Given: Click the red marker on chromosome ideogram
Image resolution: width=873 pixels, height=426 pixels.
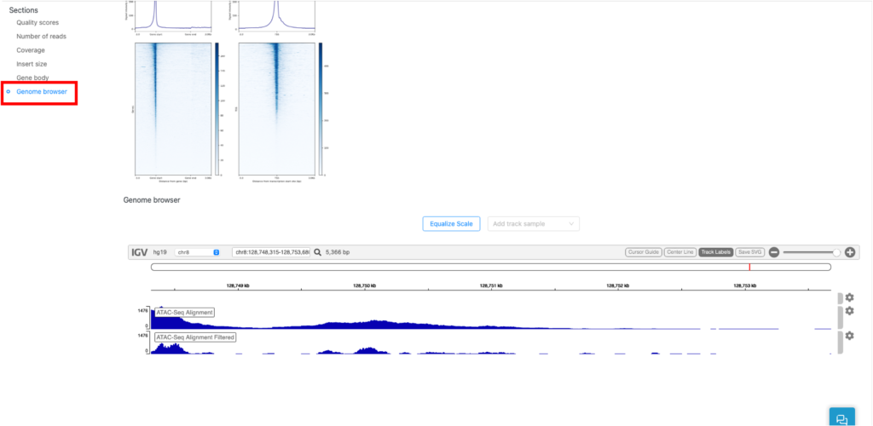Looking at the screenshot, I should coord(749,268).
